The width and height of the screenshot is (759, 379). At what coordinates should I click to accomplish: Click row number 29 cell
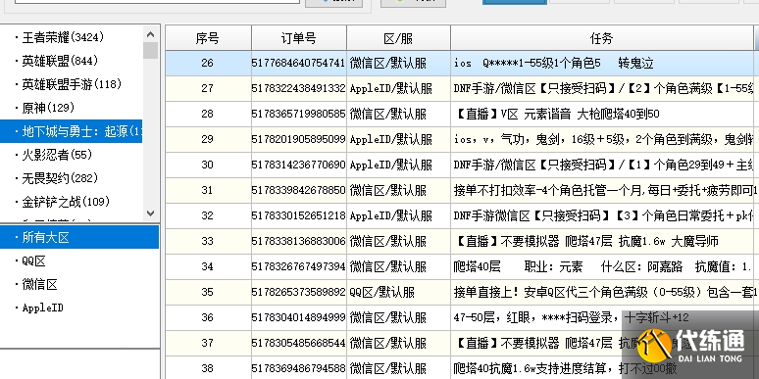208,140
